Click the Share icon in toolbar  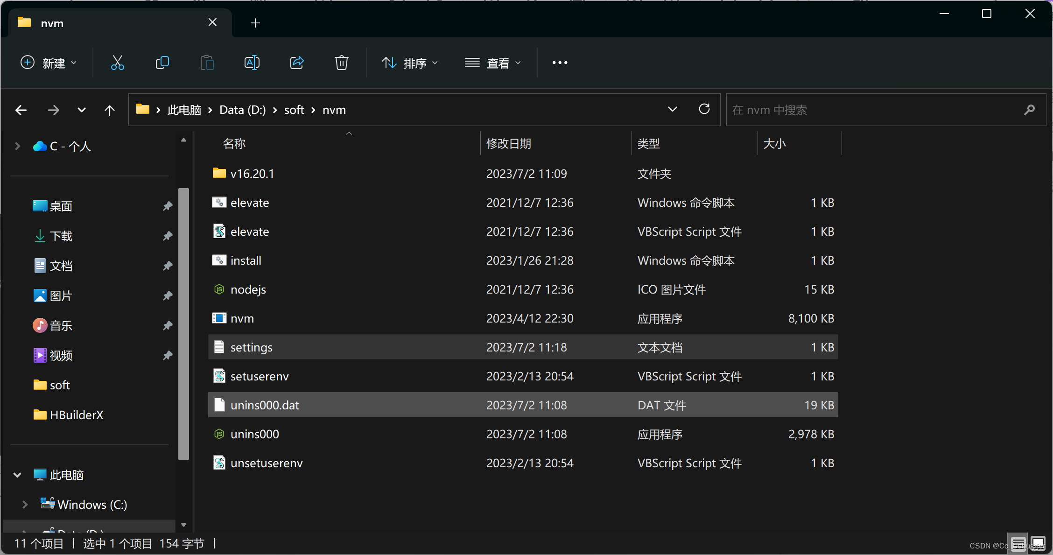297,63
